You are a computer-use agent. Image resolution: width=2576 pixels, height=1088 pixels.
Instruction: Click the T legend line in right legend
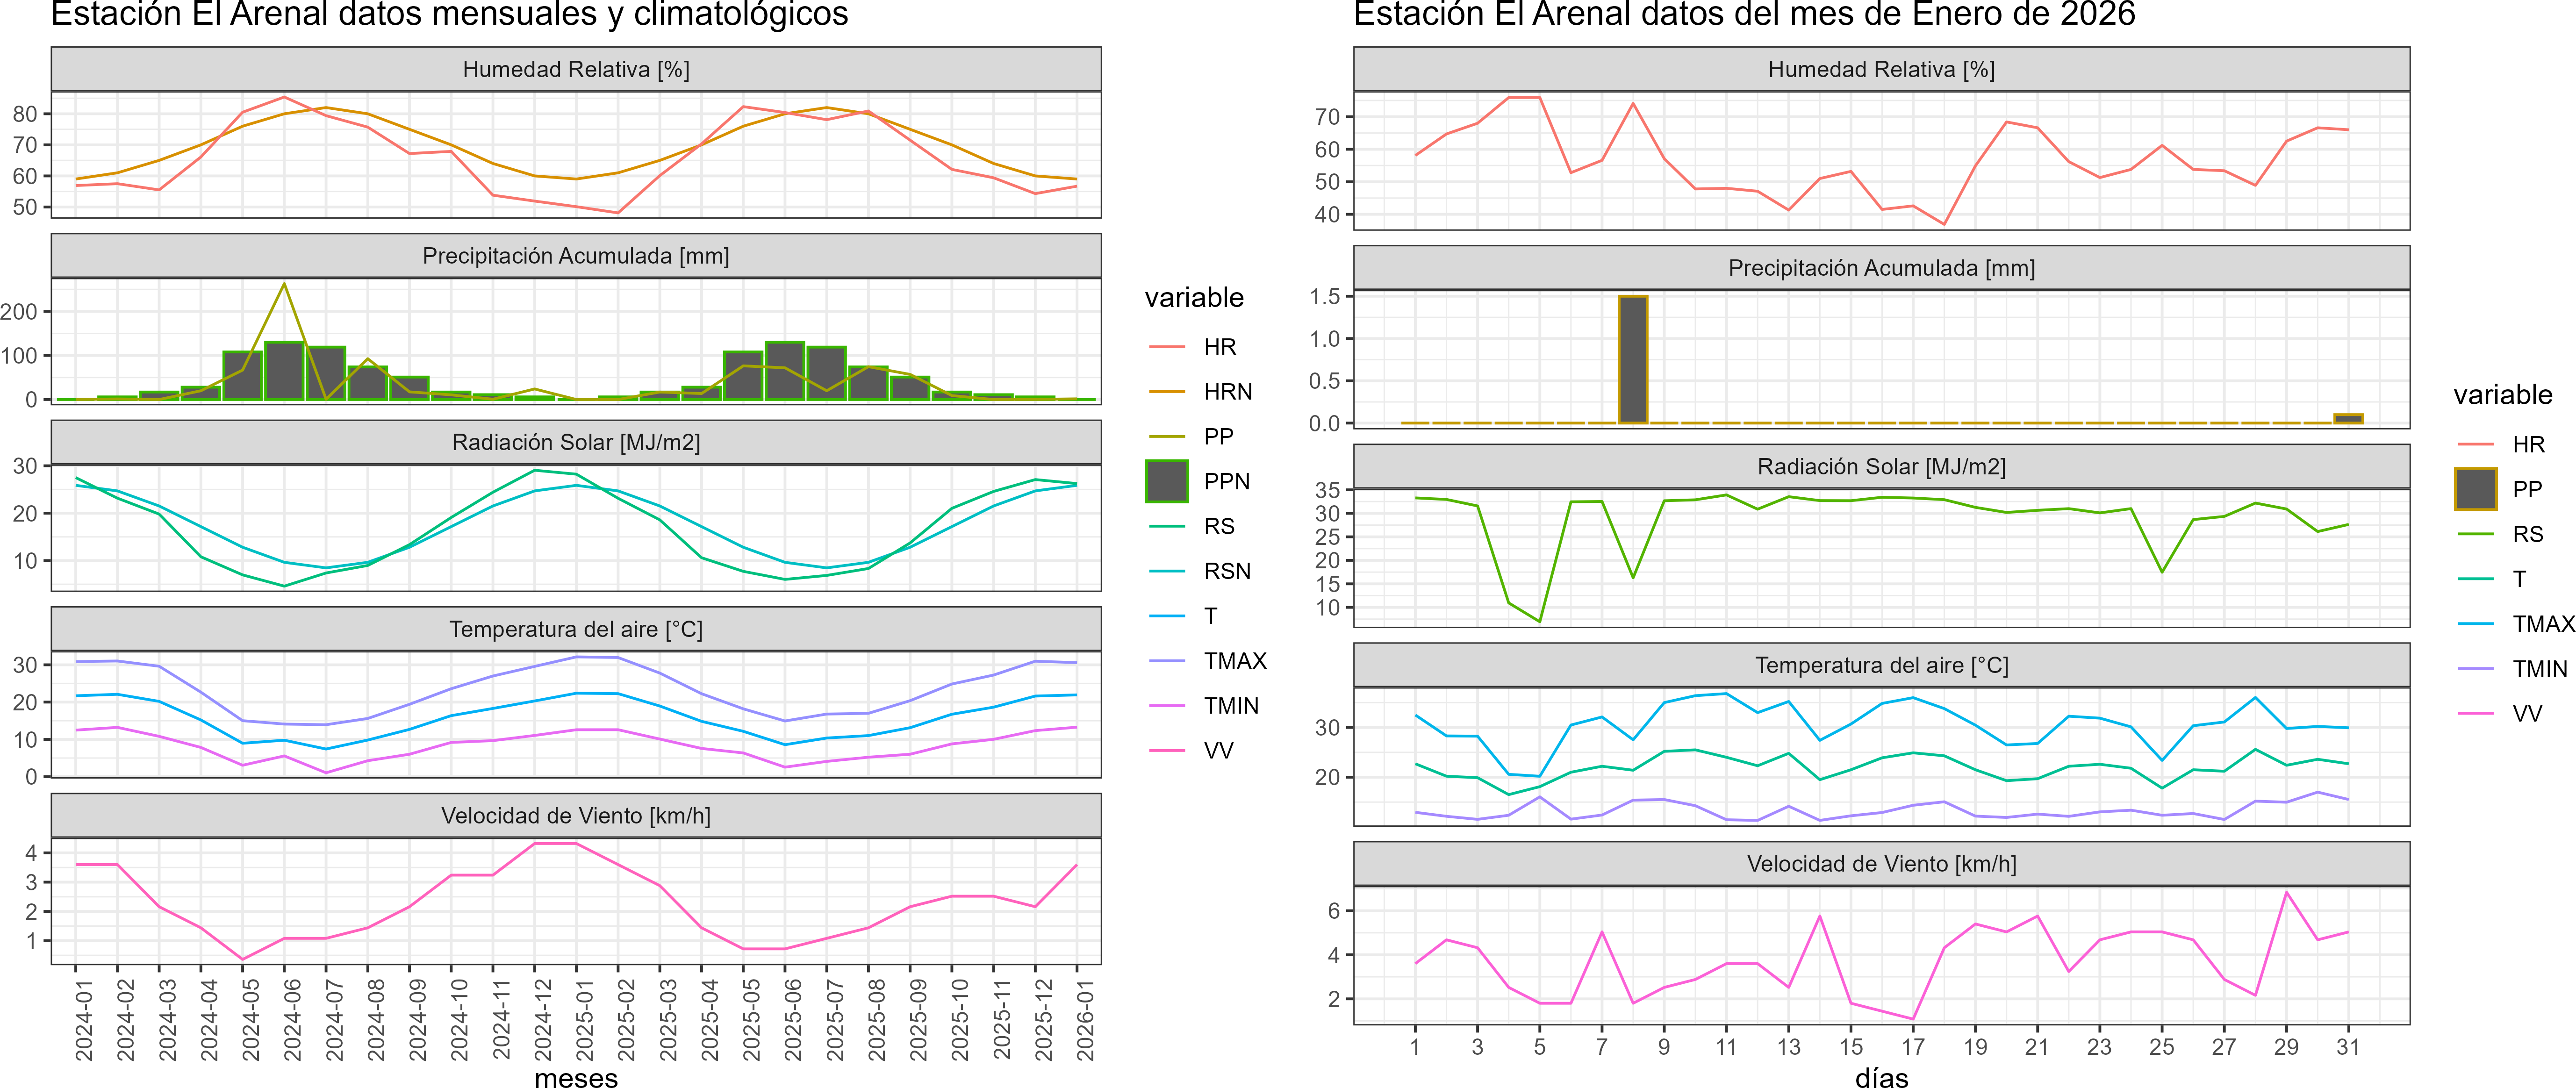(2475, 579)
